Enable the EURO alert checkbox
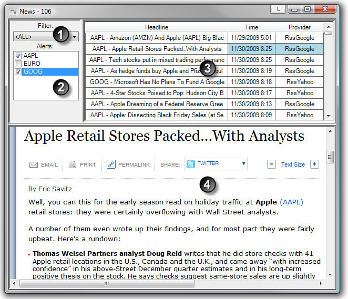 click(18, 64)
